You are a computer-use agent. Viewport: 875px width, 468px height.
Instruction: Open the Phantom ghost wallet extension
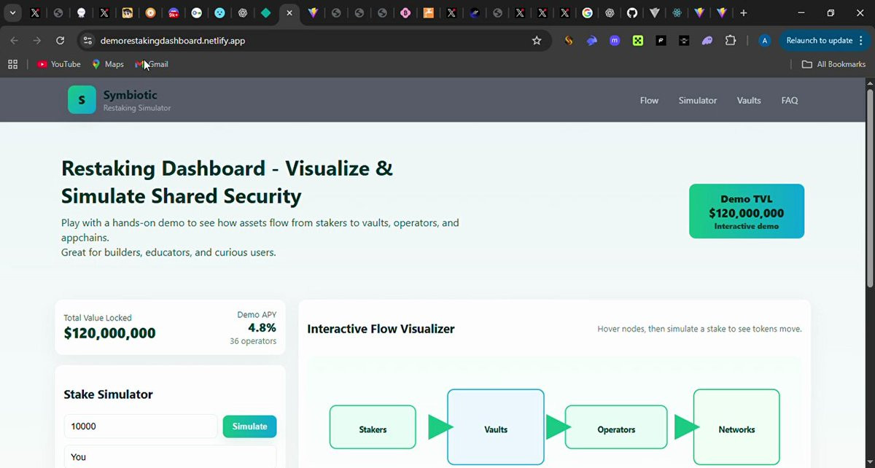pos(707,41)
